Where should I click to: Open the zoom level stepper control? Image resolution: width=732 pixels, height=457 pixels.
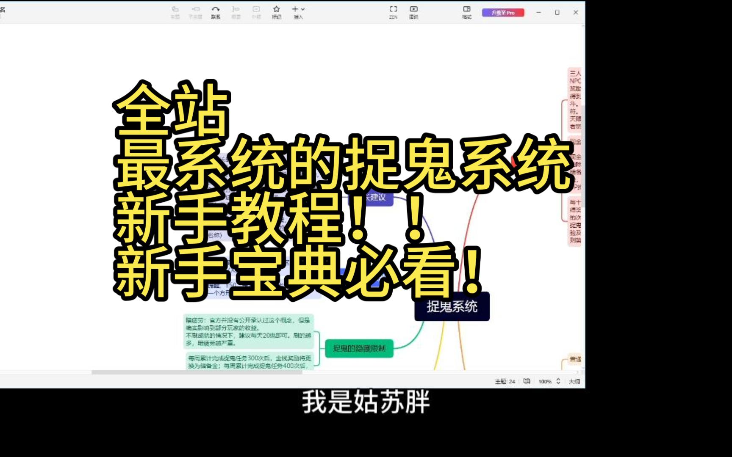coord(558,382)
